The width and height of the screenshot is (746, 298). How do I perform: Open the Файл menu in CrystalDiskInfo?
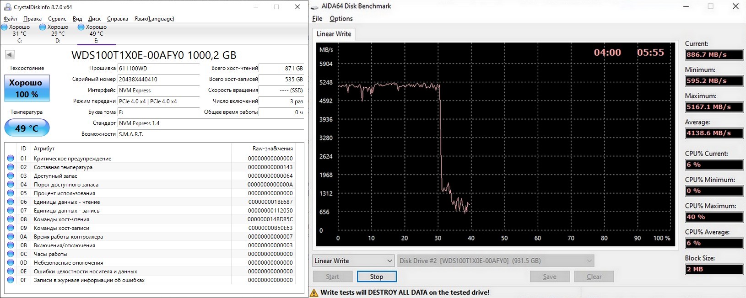[10, 19]
